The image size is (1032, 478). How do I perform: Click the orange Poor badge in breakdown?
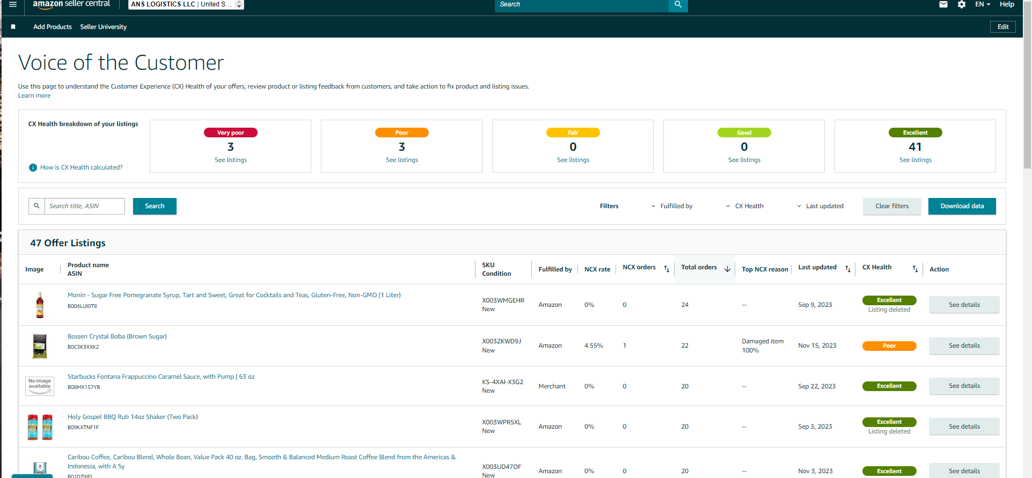(402, 133)
